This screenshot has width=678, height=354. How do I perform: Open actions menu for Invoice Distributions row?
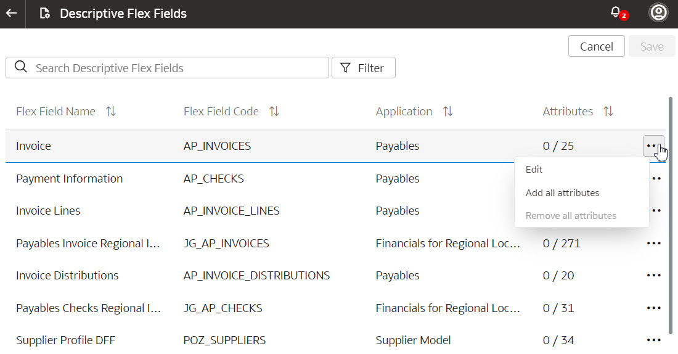click(x=653, y=276)
